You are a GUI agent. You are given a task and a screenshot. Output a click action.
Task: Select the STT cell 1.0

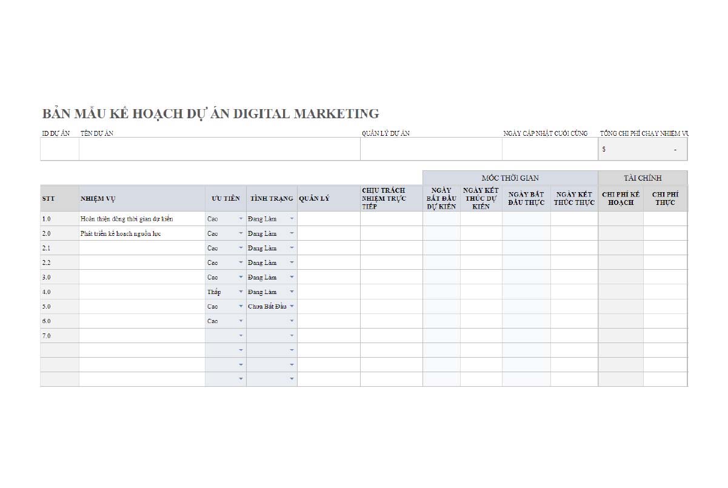coord(59,219)
